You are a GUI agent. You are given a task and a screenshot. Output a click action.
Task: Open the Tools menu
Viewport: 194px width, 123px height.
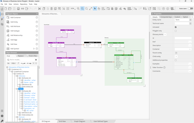coord(31,4)
